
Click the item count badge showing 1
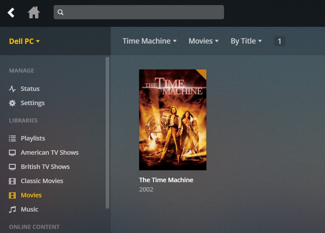[279, 41]
